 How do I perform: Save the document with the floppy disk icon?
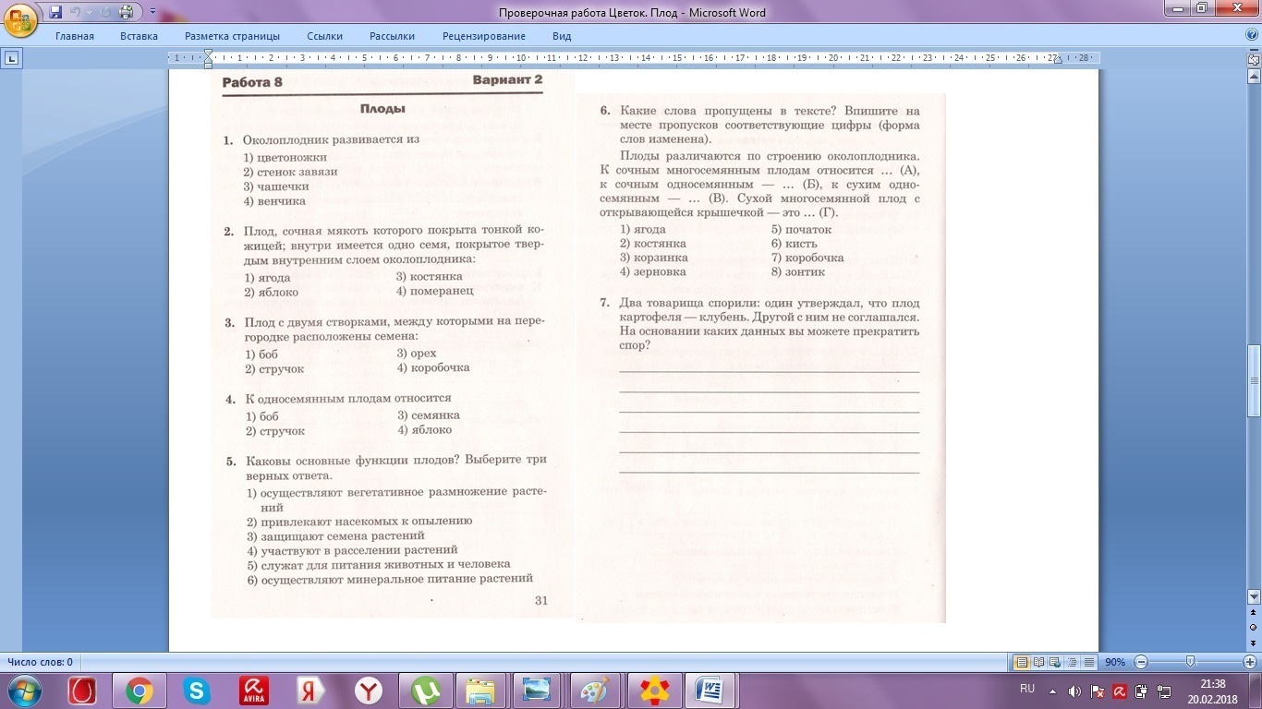(55, 12)
